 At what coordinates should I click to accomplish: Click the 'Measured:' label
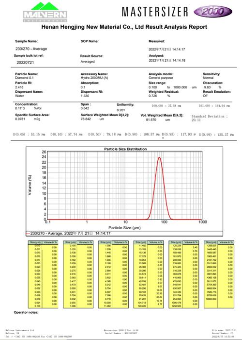tap(157, 41)
